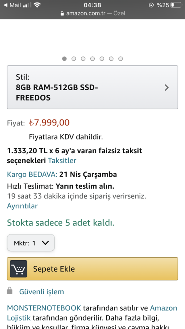Tap the lock icon beside amazon.com.tr address
Image resolution: width=185 pixels, height=329 pixels.
coord(62,14)
